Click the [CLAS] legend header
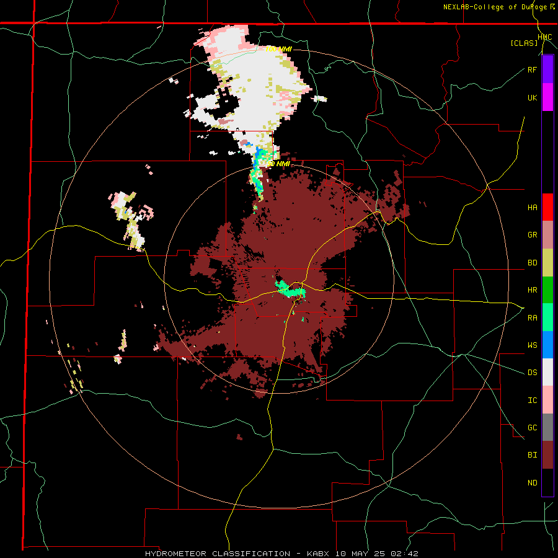This screenshot has width=558, height=558. (524, 43)
